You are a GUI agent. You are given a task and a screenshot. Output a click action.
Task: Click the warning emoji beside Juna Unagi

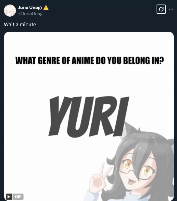[x=46, y=8]
